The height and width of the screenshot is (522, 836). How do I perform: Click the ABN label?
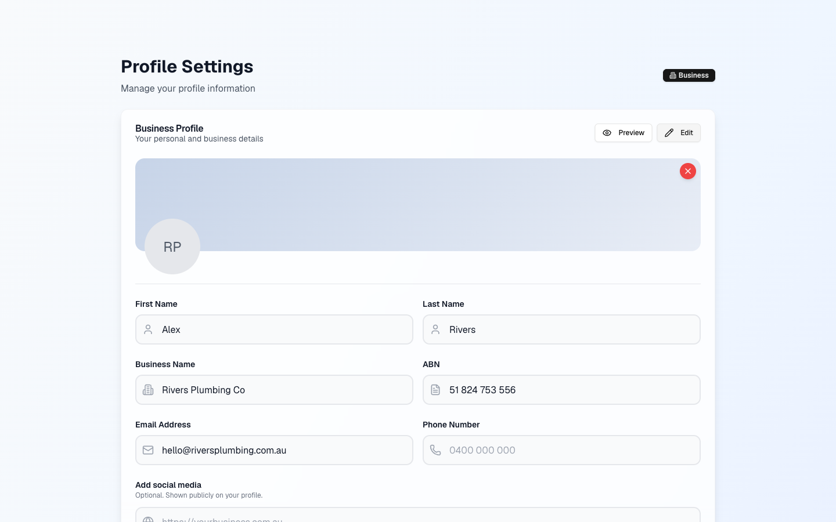coord(431,364)
